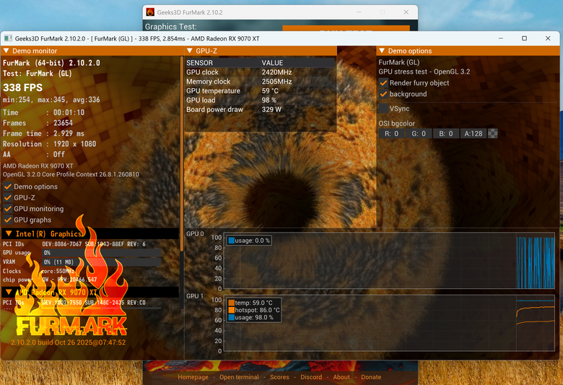Open the Discord link
The width and height of the screenshot is (563, 385).
pos(311,377)
